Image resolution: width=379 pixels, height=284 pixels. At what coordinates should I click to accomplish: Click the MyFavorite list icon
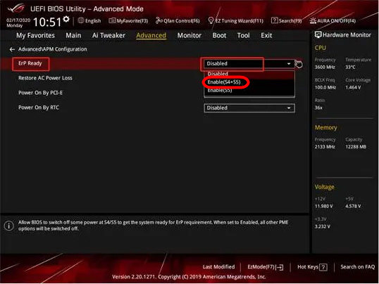point(112,20)
